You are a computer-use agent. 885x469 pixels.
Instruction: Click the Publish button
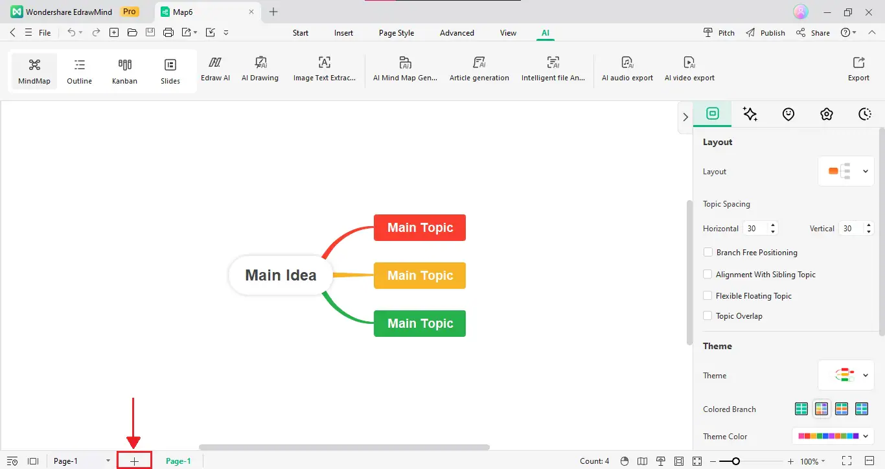click(x=765, y=32)
